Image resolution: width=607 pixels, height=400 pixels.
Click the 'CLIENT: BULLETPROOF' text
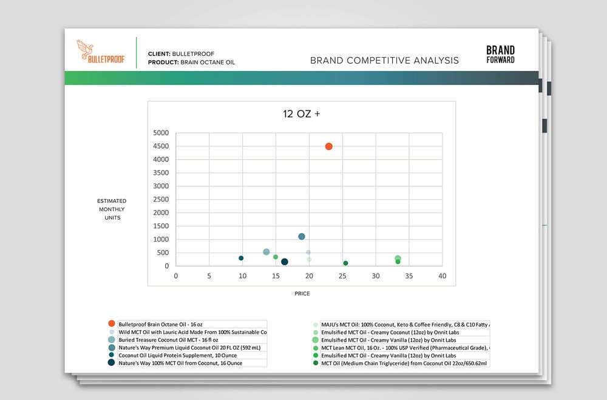click(x=181, y=54)
